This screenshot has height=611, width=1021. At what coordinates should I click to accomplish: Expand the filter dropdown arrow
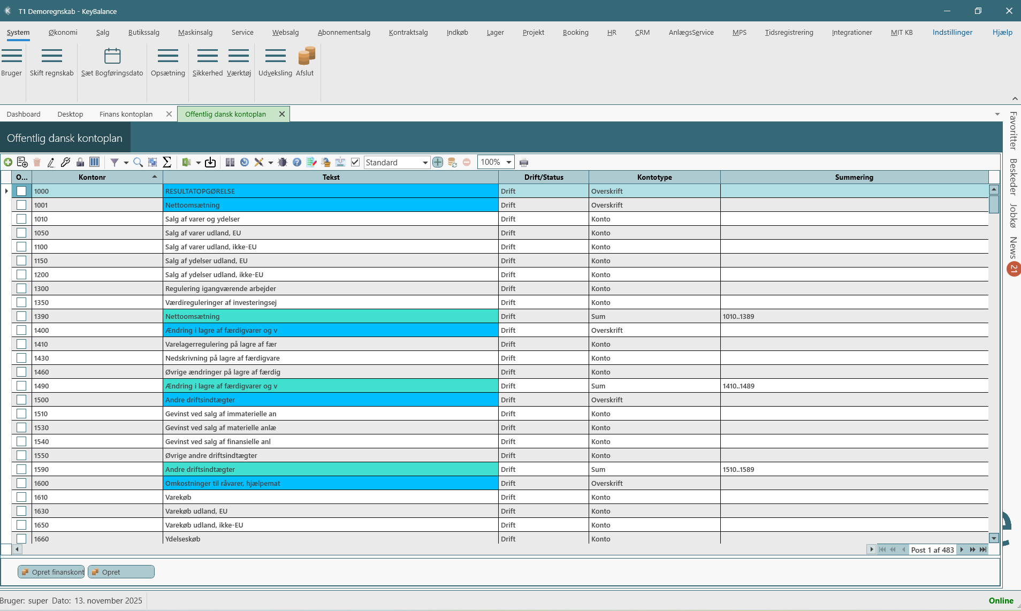(126, 163)
